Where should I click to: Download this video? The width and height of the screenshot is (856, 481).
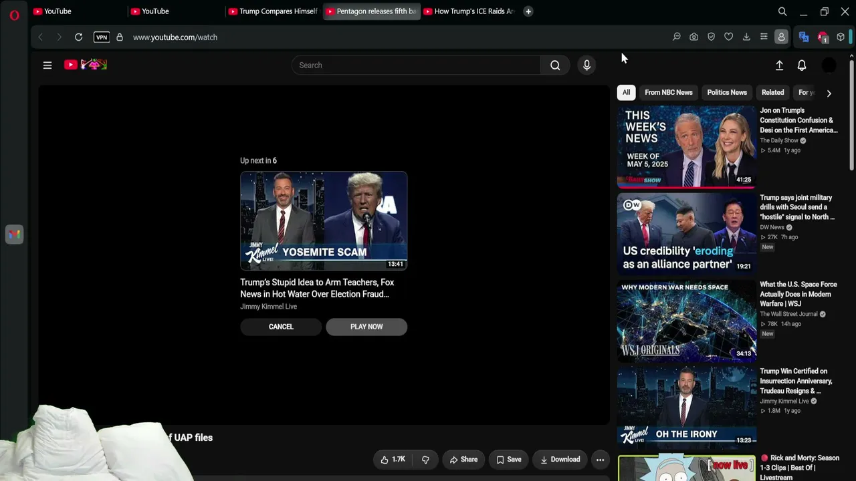coord(560,460)
